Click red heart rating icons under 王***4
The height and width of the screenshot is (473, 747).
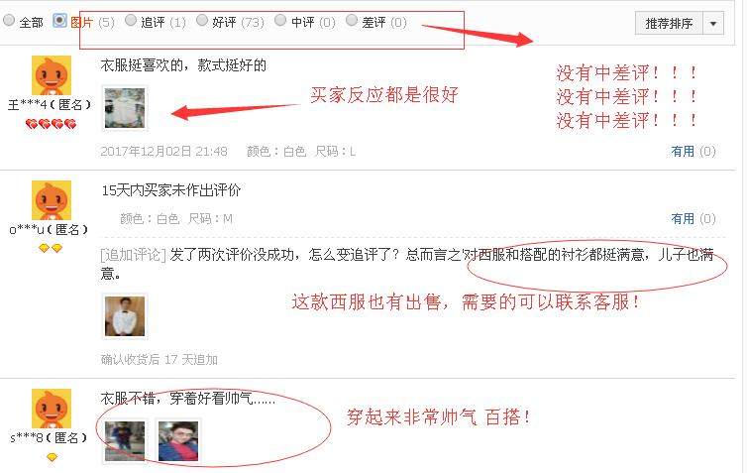click(x=51, y=125)
